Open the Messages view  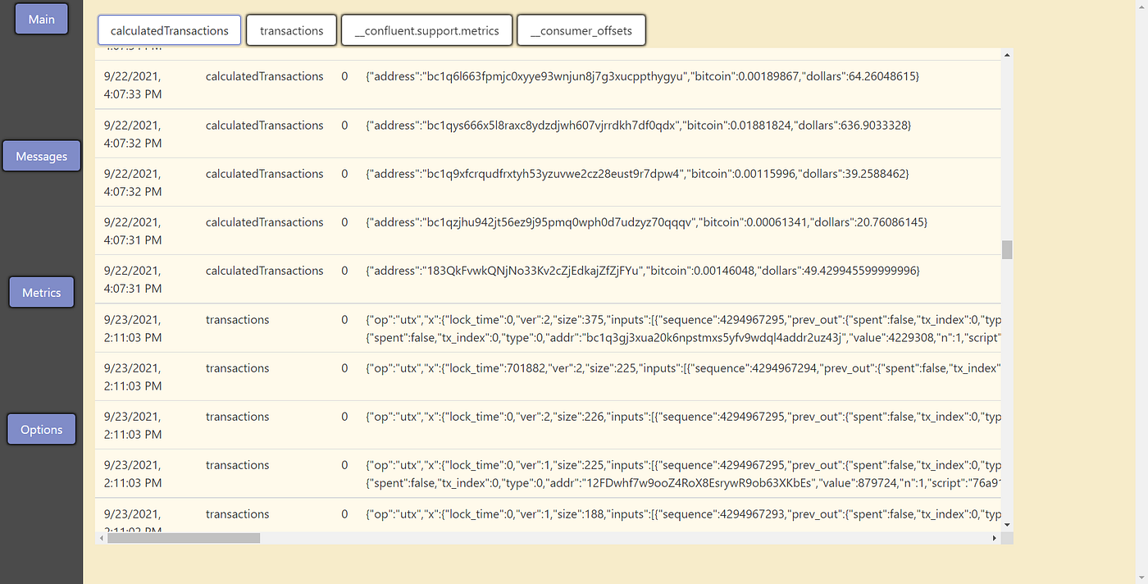41,156
